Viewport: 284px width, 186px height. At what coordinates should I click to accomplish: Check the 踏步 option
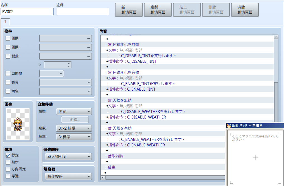8,162
